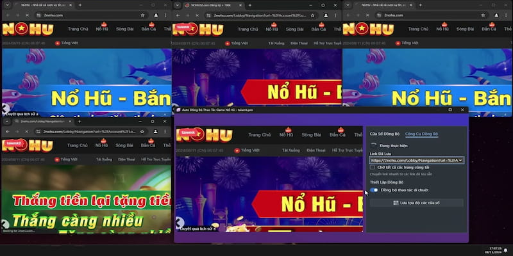Click the star bookmark icon in the top-middle browser
The height and width of the screenshot is (256, 513).
[x=312, y=15]
